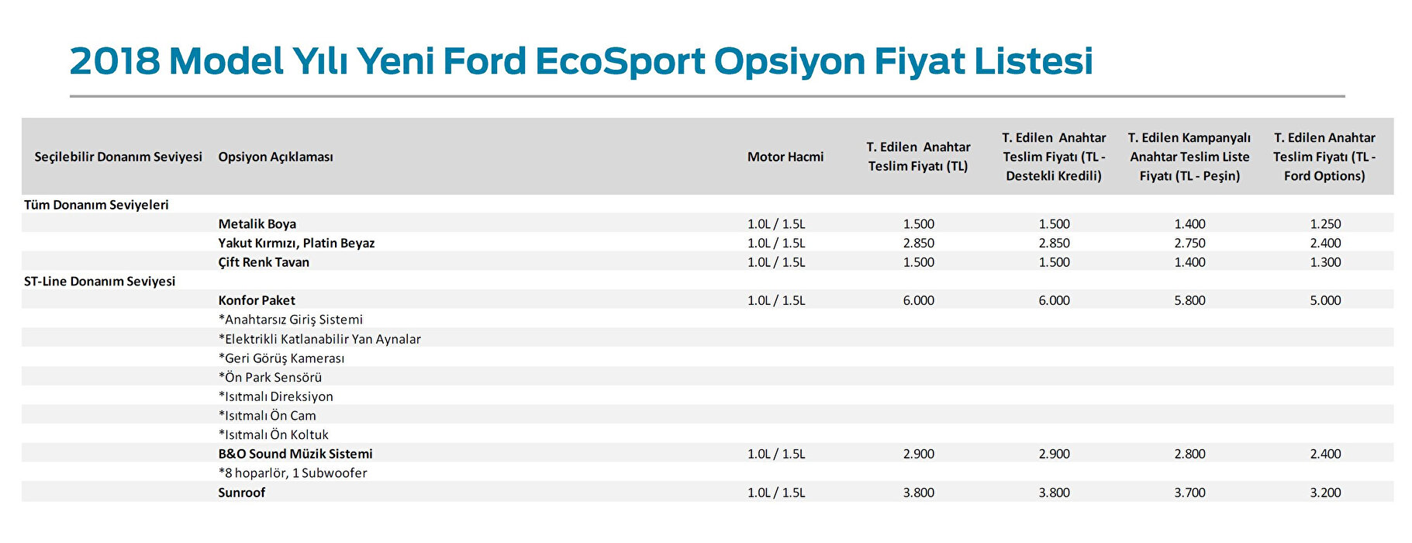Screen dimensions: 1412x543
Task: Select the Seçilebilir Donanım Seviyesi column header
Action: pyautogui.click(x=118, y=157)
